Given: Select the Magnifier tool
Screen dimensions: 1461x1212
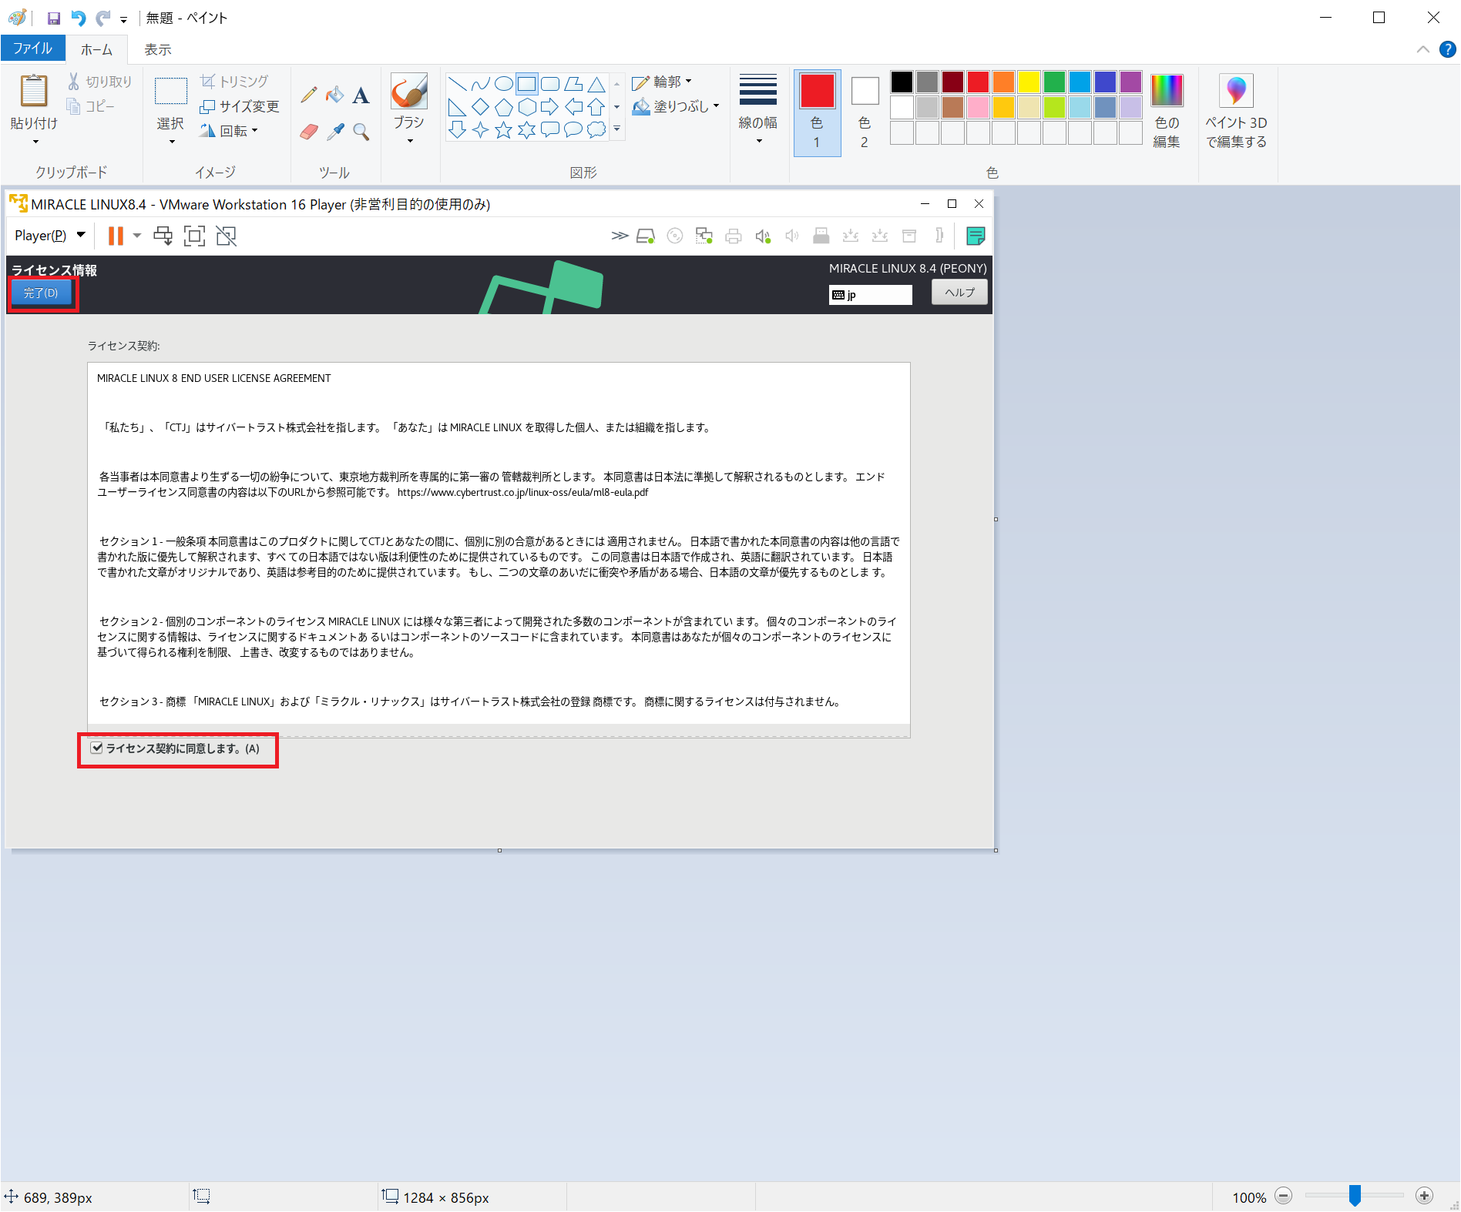Looking at the screenshot, I should coord(361,132).
